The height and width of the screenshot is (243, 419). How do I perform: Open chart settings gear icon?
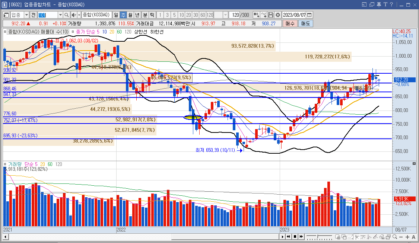point(278,15)
